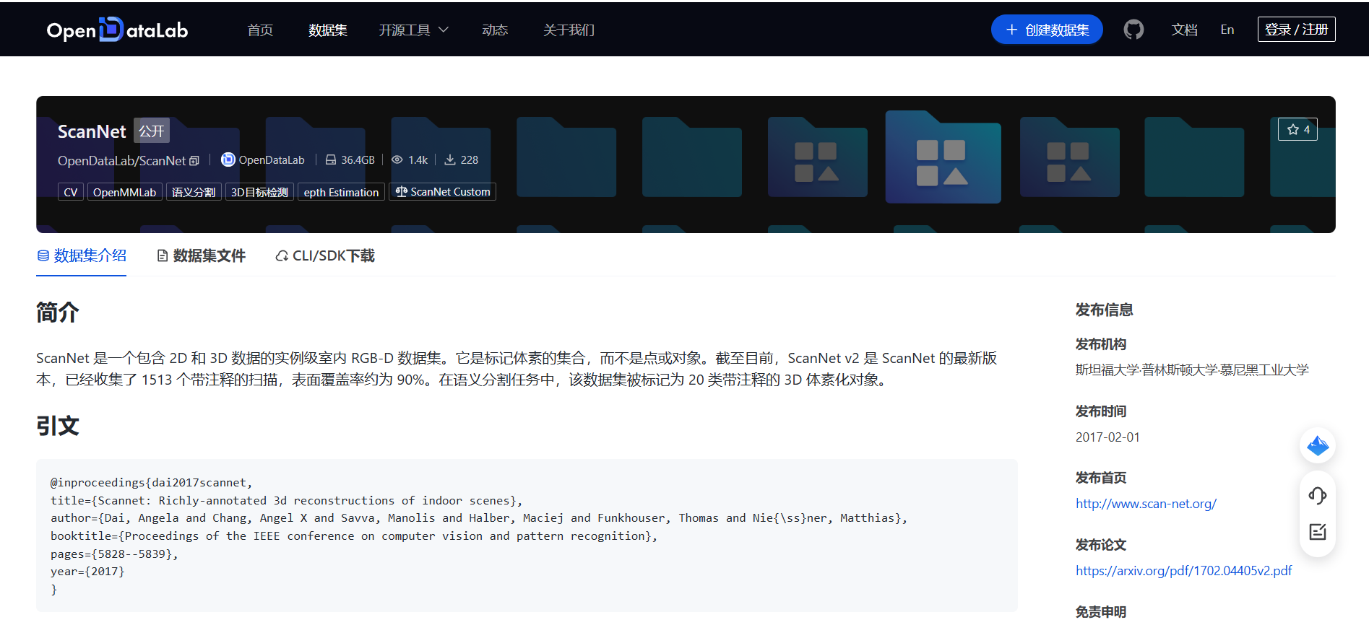Go to 首页 in top navigation
Image resolution: width=1369 pixels, height=625 pixels.
(260, 30)
